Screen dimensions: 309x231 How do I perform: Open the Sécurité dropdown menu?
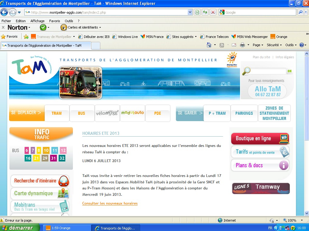click(274, 45)
